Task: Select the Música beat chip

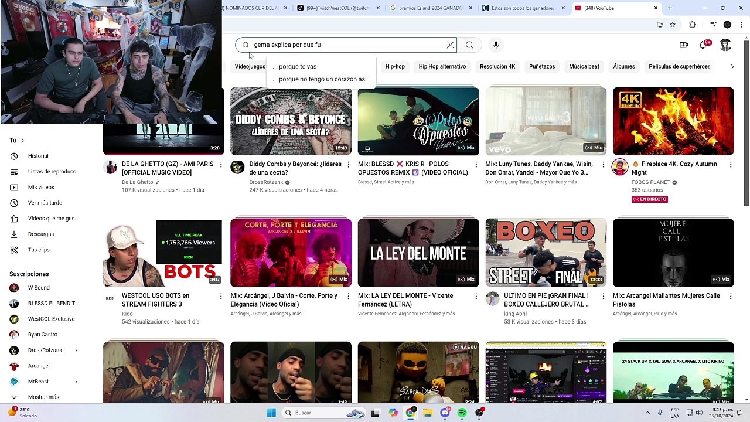Action: 584,67
